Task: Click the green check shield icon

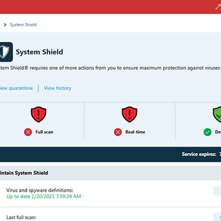Action: (217, 114)
